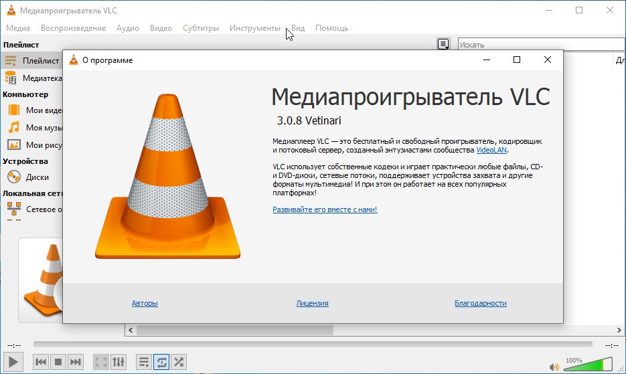Toggle fullscreen video mode
The image size is (626, 374).
pyautogui.click(x=101, y=362)
